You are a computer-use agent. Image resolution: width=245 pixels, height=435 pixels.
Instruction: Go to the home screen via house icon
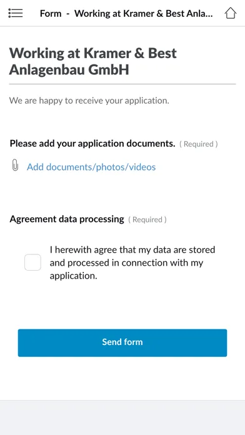[x=230, y=13]
